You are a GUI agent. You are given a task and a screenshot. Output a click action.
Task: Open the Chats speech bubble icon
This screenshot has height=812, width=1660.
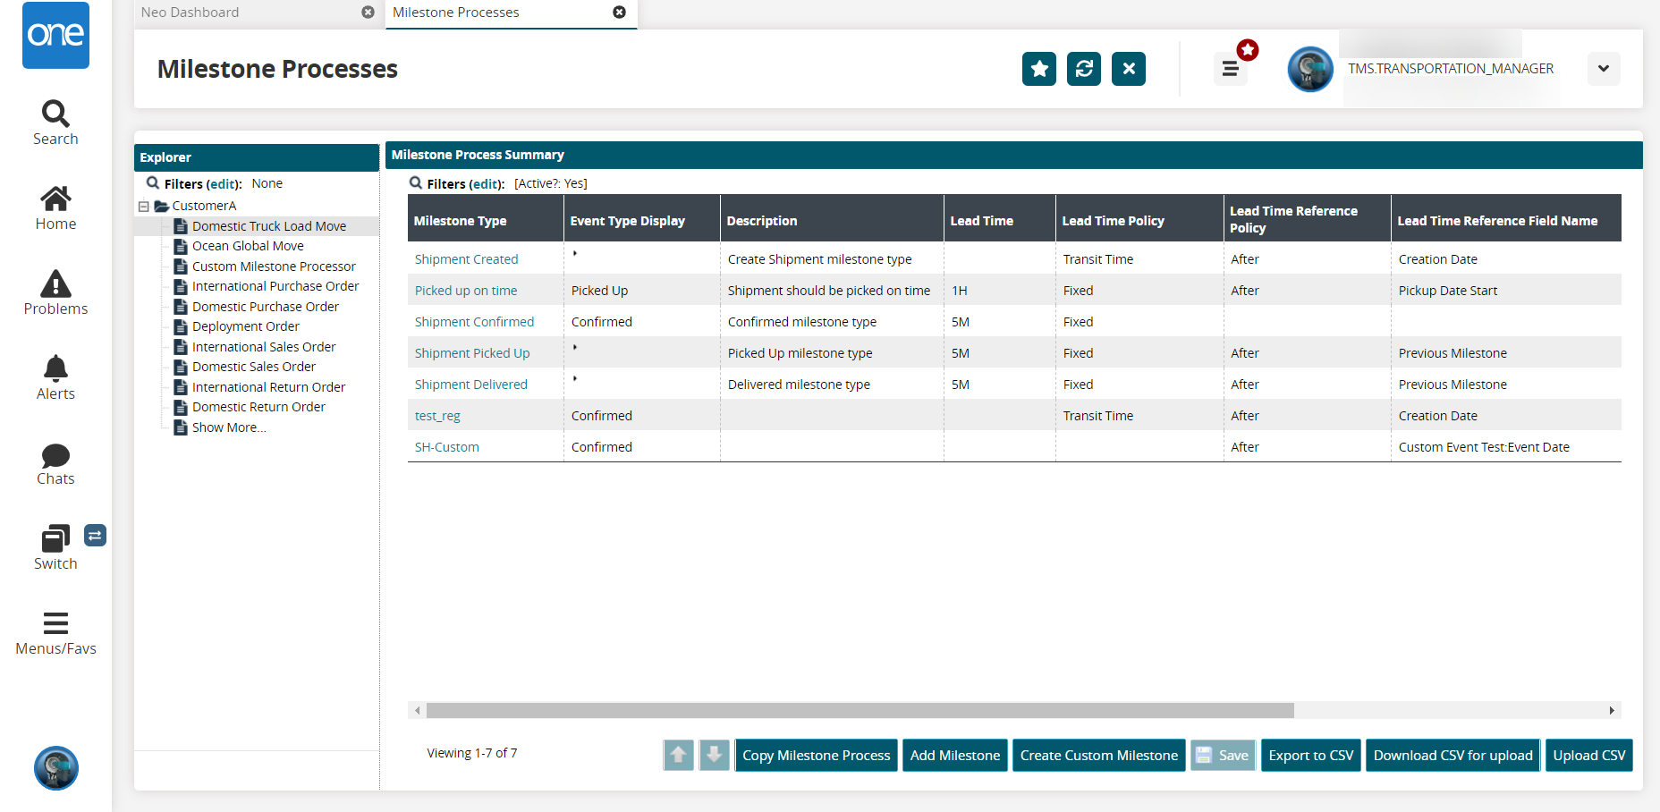pos(55,455)
